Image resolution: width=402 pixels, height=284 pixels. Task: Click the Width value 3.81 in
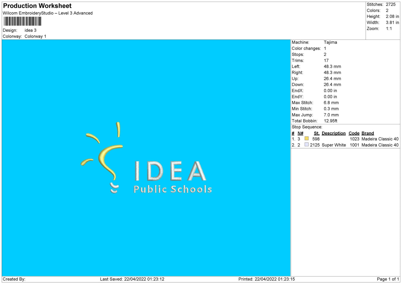[x=392, y=23]
